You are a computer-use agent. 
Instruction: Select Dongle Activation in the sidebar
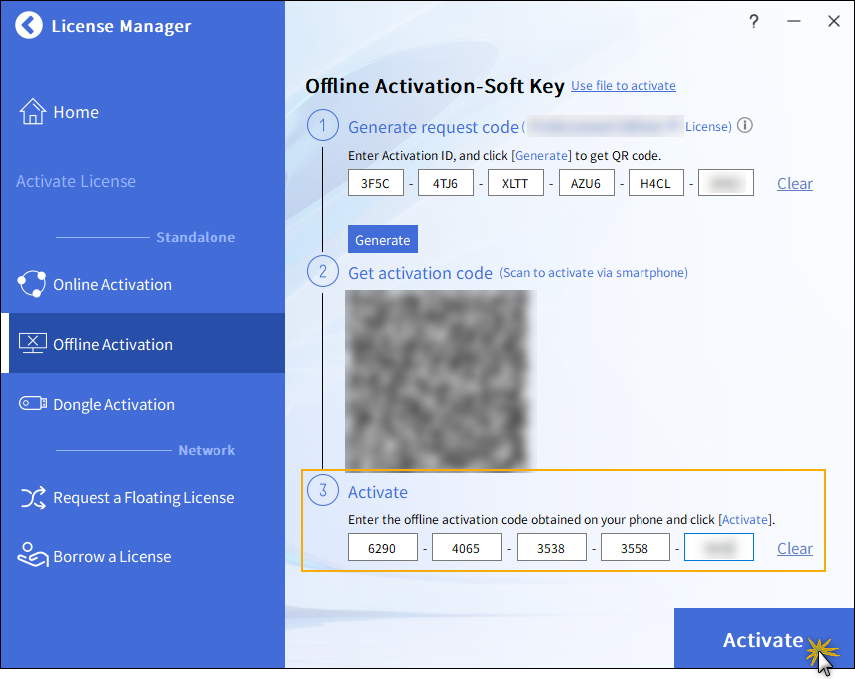pyautogui.click(x=113, y=404)
